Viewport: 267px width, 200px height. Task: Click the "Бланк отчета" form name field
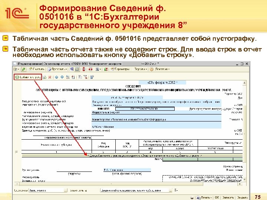[x=134, y=190]
